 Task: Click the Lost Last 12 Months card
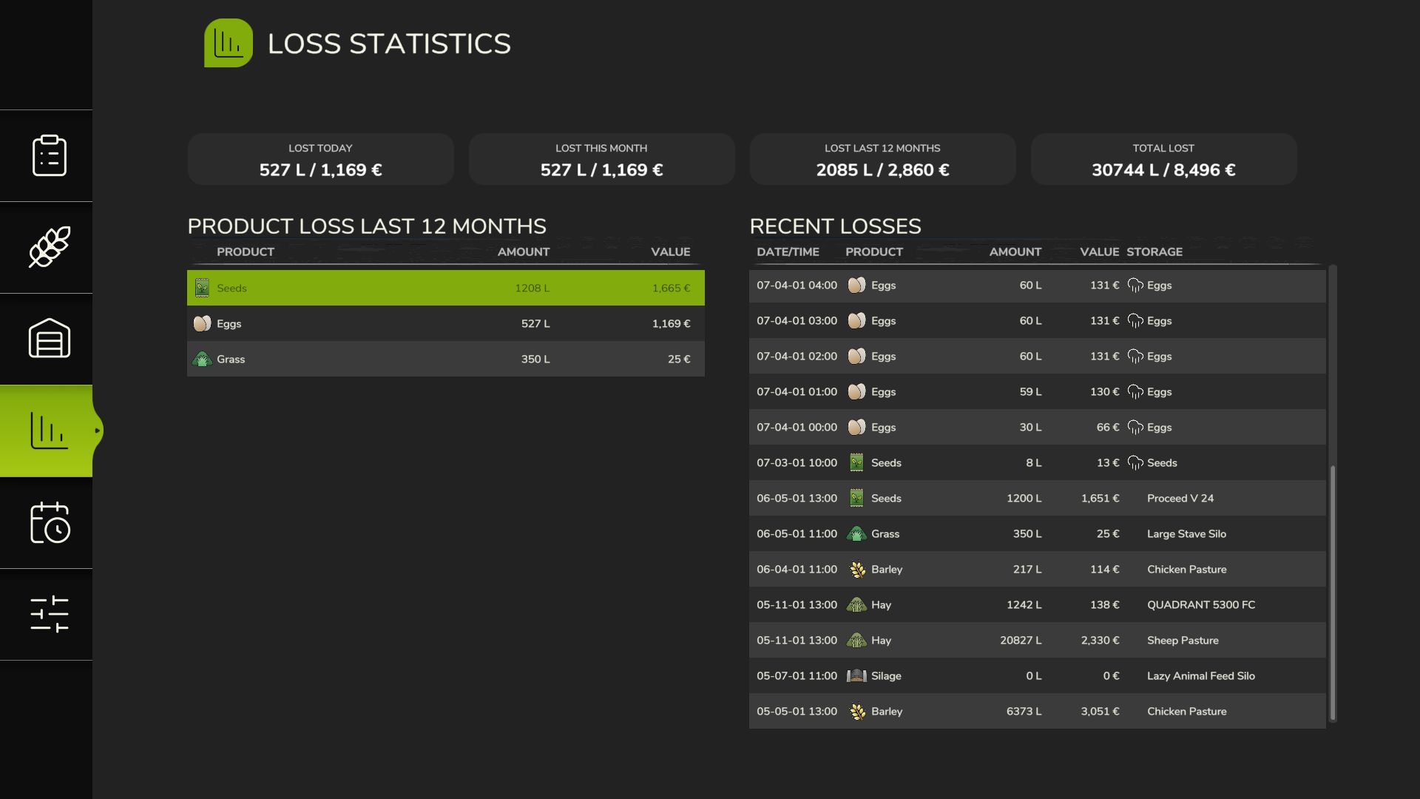(x=882, y=159)
